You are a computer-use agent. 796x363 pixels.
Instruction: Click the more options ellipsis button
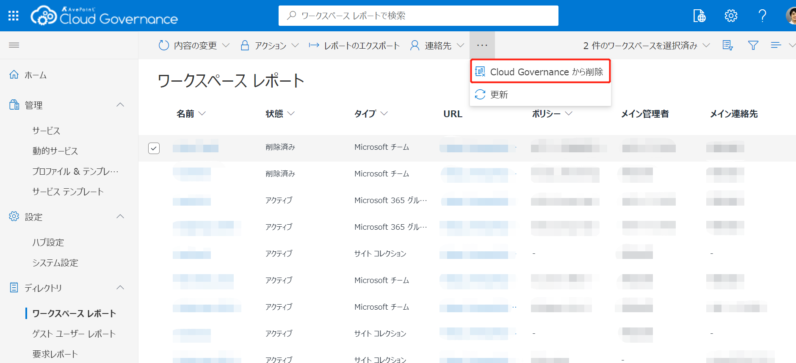482,45
